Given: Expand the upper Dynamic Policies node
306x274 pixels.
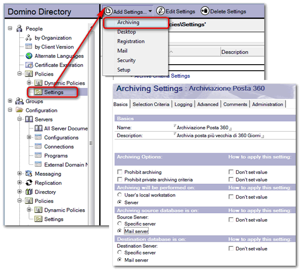Looking at the screenshot, I should 29,83.
